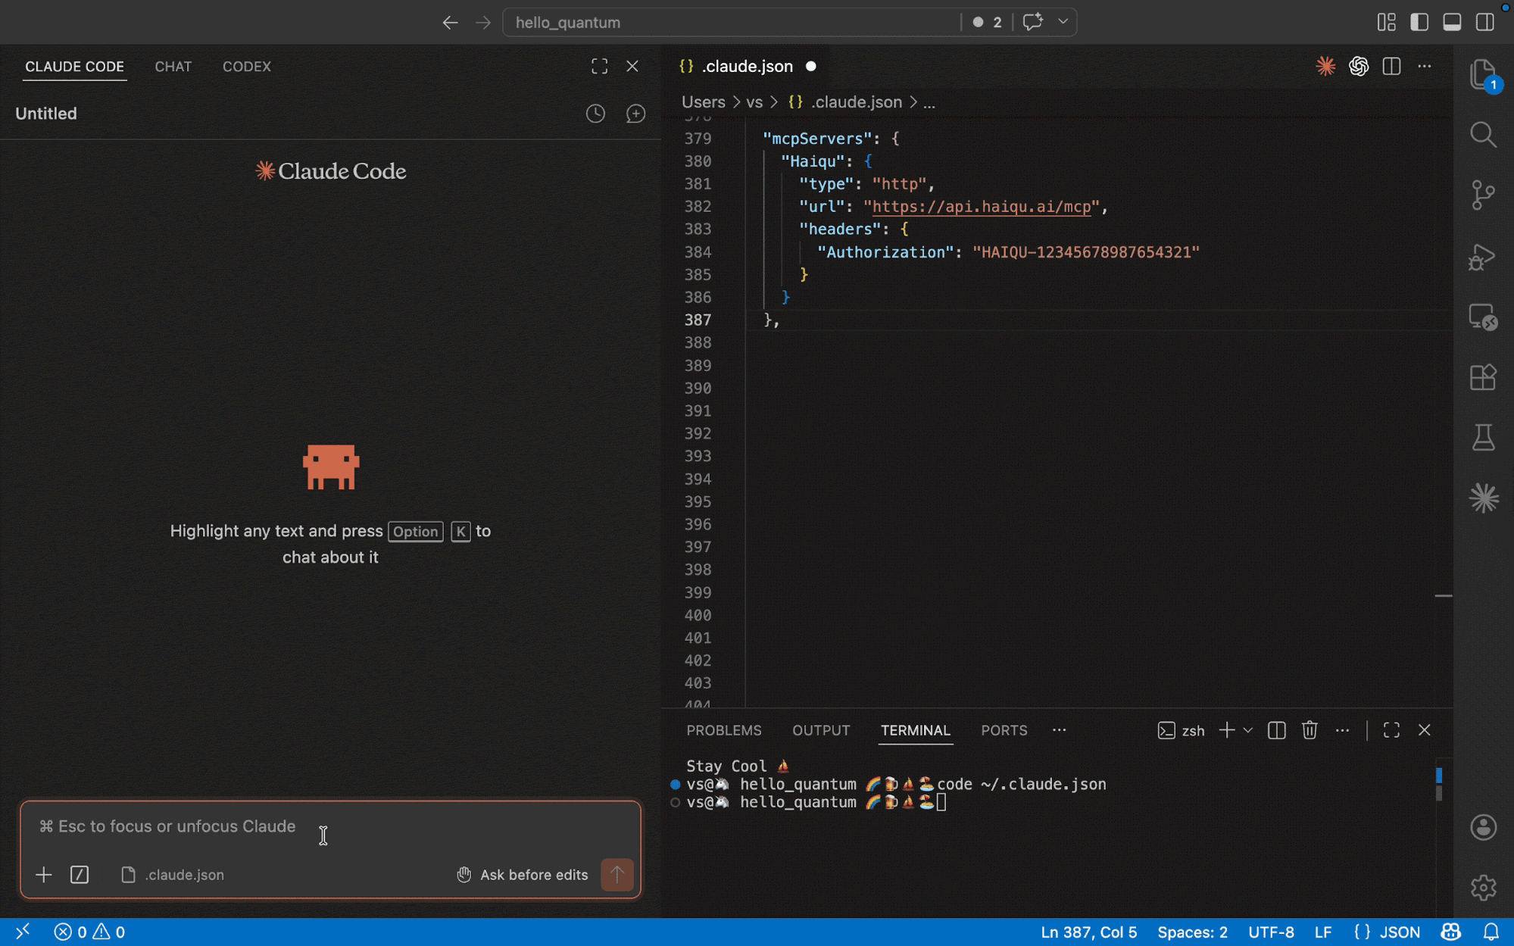Screen dimensions: 1514x946
Task: Add attachment with plus icon in prompt box
Action: (44, 875)
